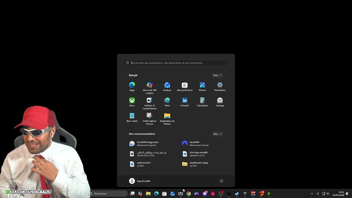Open muted volume tray control
Image resolution: width=352 pixels, height=198 pixels.
point(328,194)
